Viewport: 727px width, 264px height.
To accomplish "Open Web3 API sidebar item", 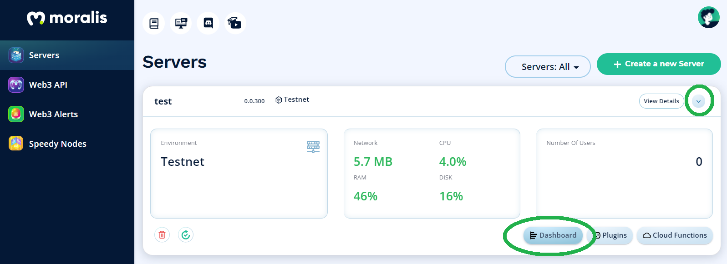I will pyautogui.click(x=67, y=85).
